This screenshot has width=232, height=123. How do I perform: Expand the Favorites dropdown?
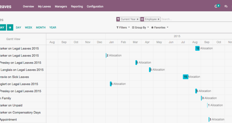(160, 27)
